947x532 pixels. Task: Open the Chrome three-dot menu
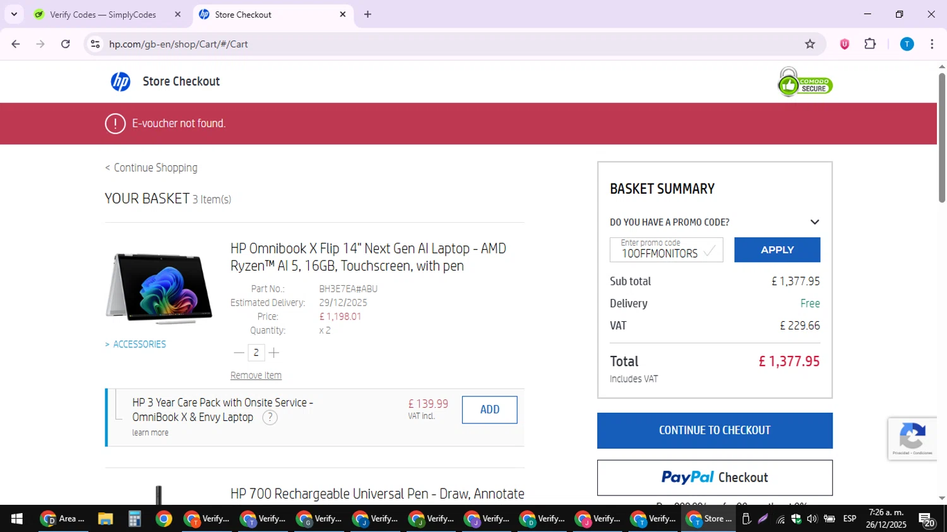[x=932, y=44]
